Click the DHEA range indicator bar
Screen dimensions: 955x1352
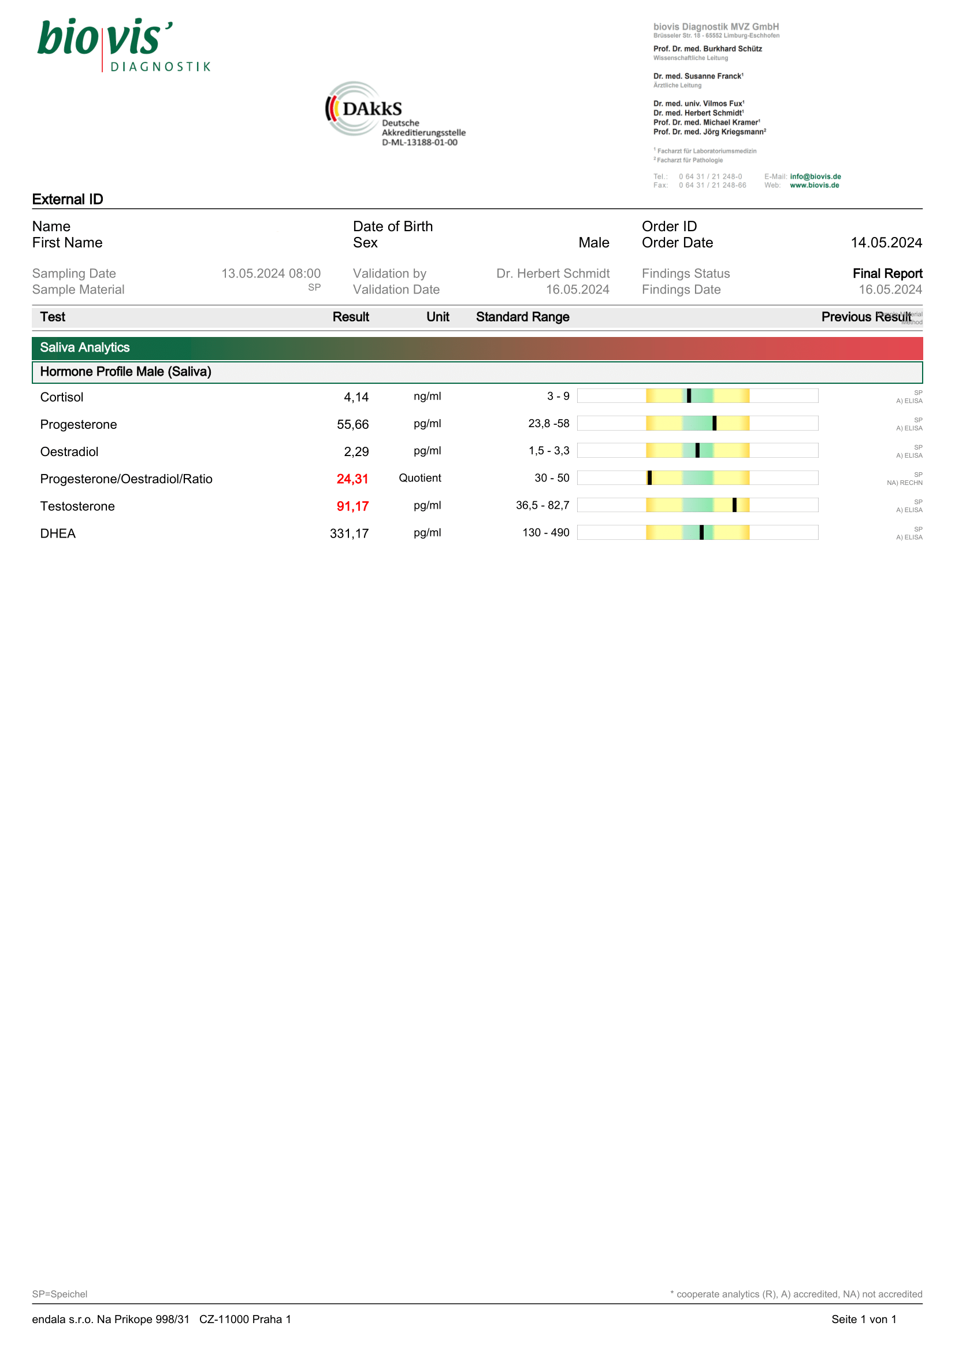(x=697, y=532)
